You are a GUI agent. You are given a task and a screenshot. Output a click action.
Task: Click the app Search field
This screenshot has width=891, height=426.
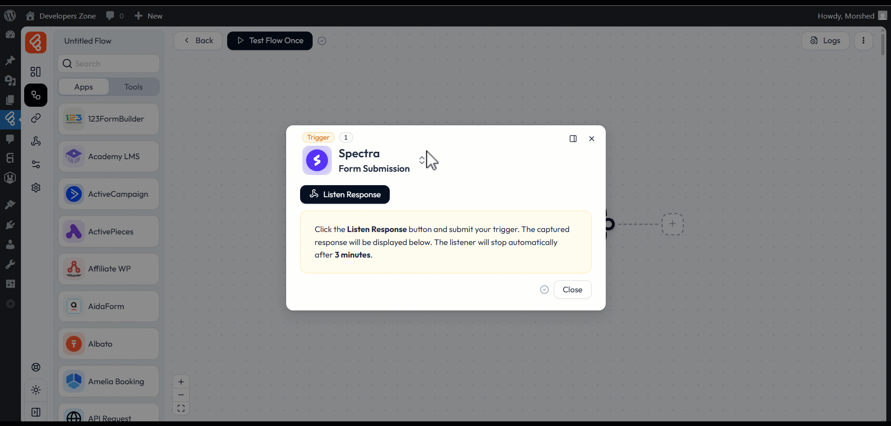coord(108,63)
